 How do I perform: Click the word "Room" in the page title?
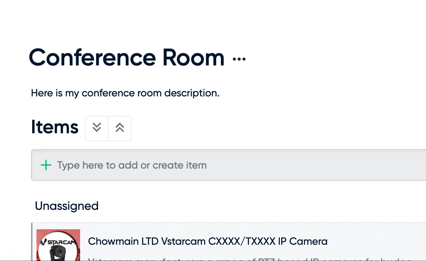click(194, 58)
